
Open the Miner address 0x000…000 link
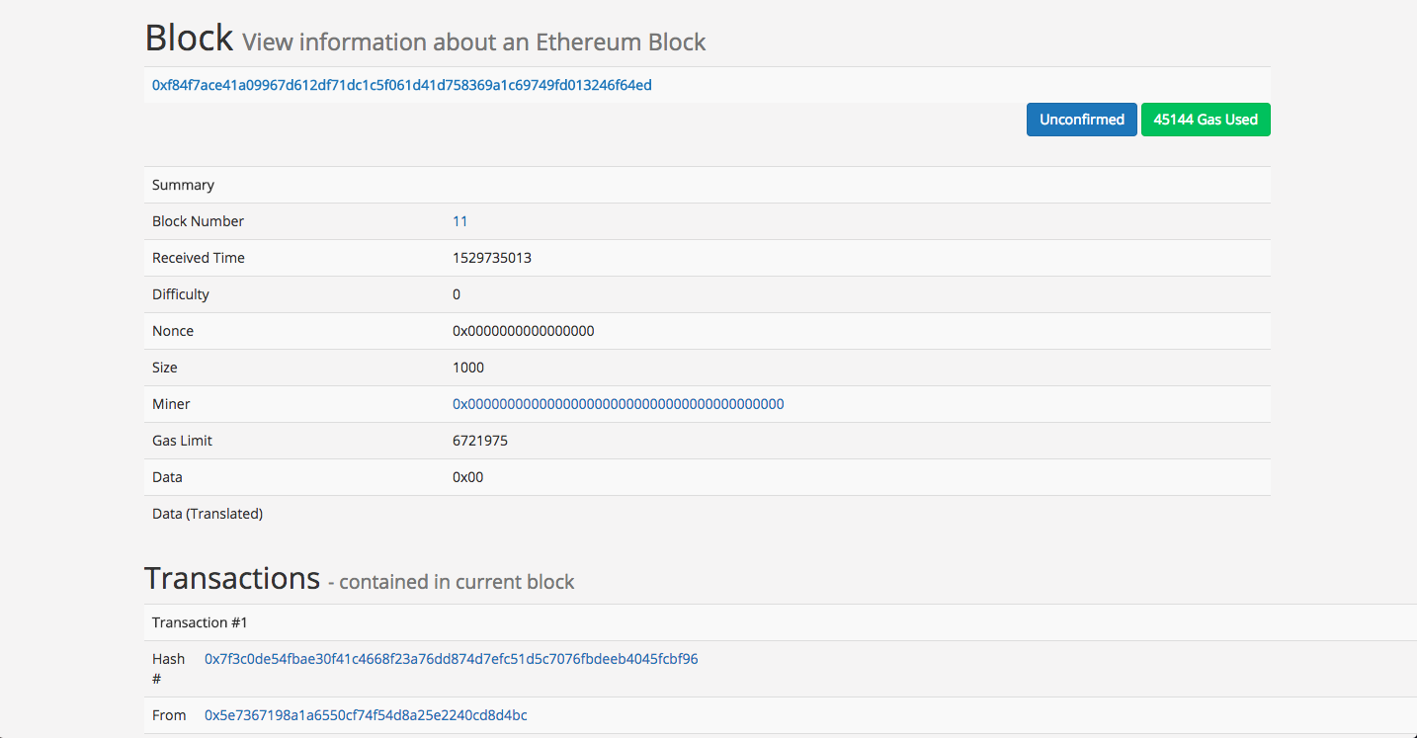click(619, 404)
